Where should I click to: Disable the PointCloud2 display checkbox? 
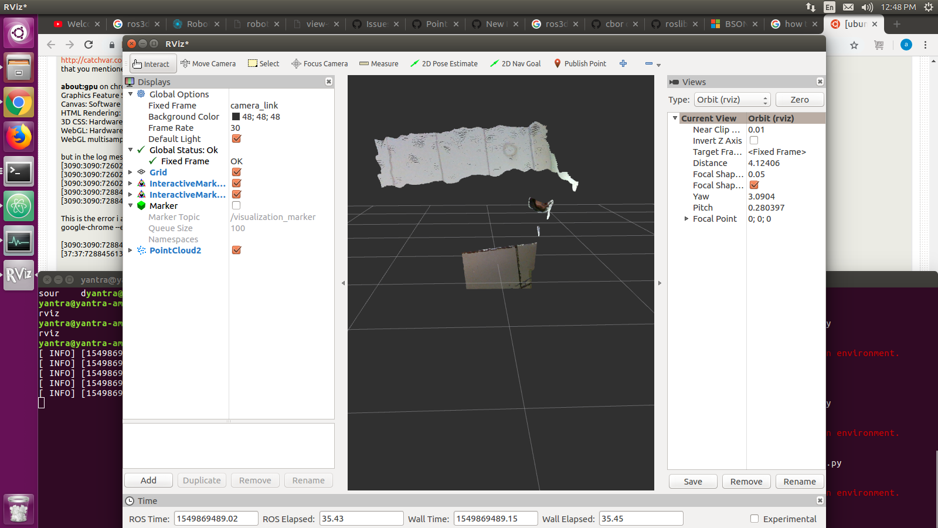[x=237, y=251]
